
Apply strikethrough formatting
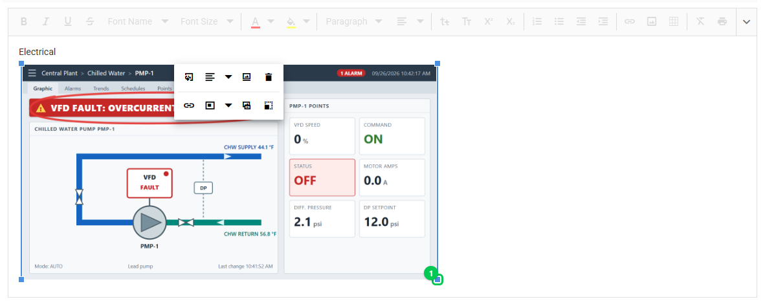(90, 21)
